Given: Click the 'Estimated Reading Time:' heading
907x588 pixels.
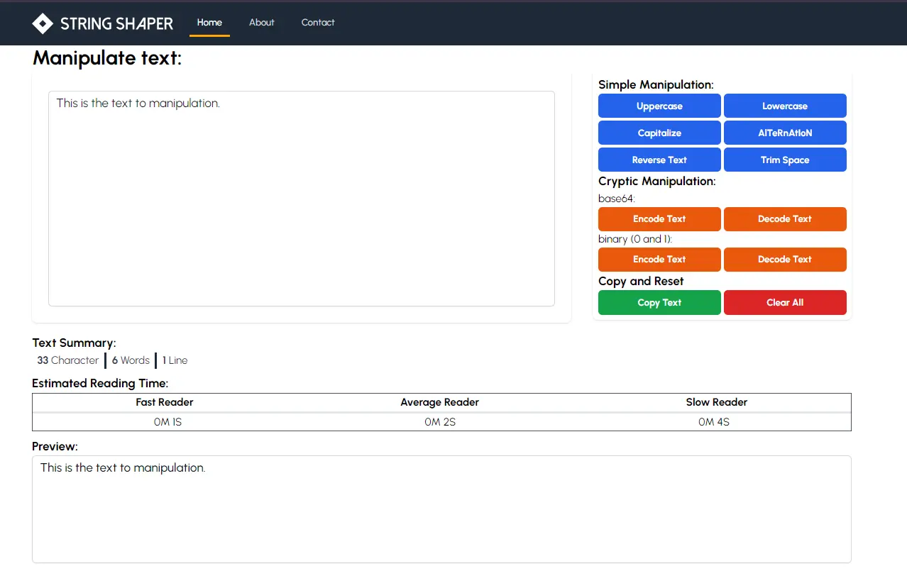Looking at the screenshot, I should [100, 384].
